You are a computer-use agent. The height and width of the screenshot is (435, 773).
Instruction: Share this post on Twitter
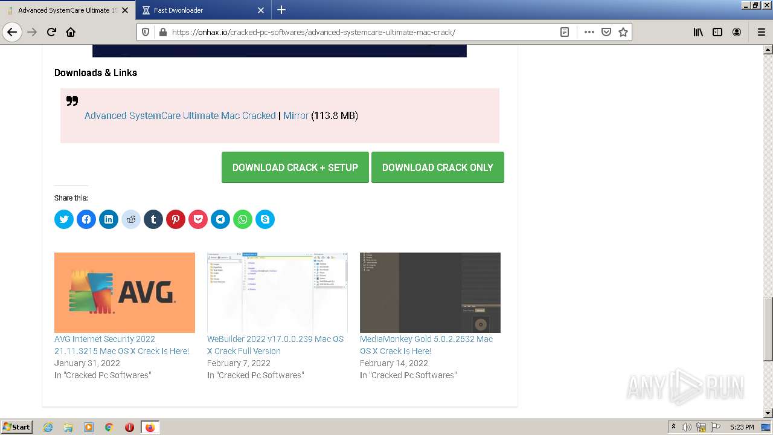tap(64, 219)
